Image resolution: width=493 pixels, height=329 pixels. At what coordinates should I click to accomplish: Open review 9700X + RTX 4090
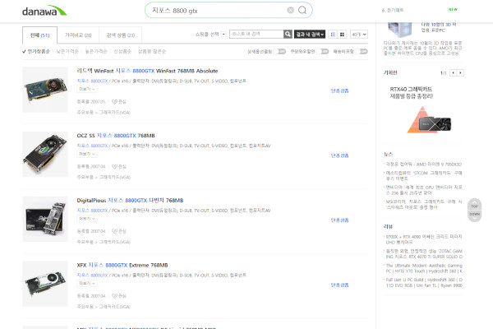click(423, 239)
